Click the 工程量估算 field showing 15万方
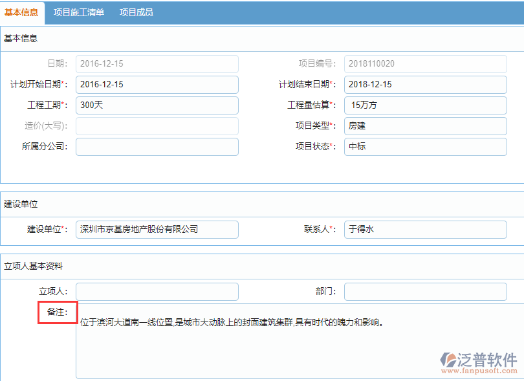The width and height of the screenshot is (524, 381). [425, 105]
